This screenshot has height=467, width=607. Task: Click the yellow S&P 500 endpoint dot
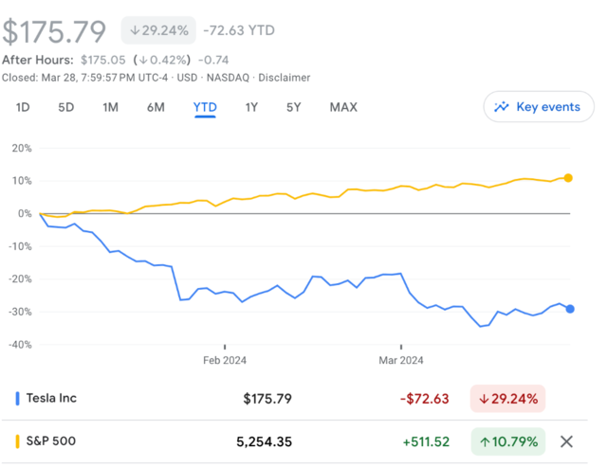[568, 178]
